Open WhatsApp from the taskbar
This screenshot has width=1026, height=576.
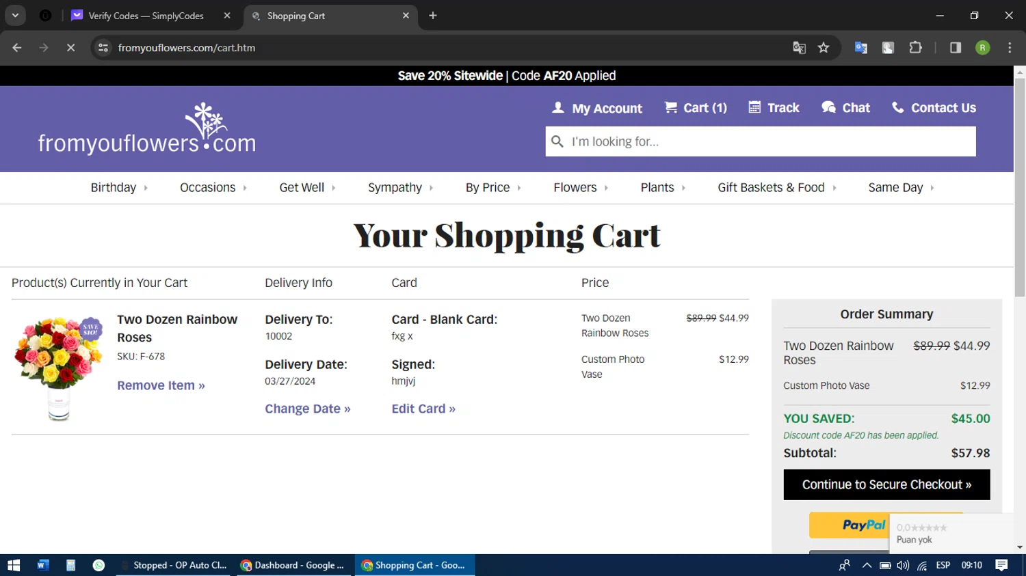pyautogui.click(x=98, y=565)
